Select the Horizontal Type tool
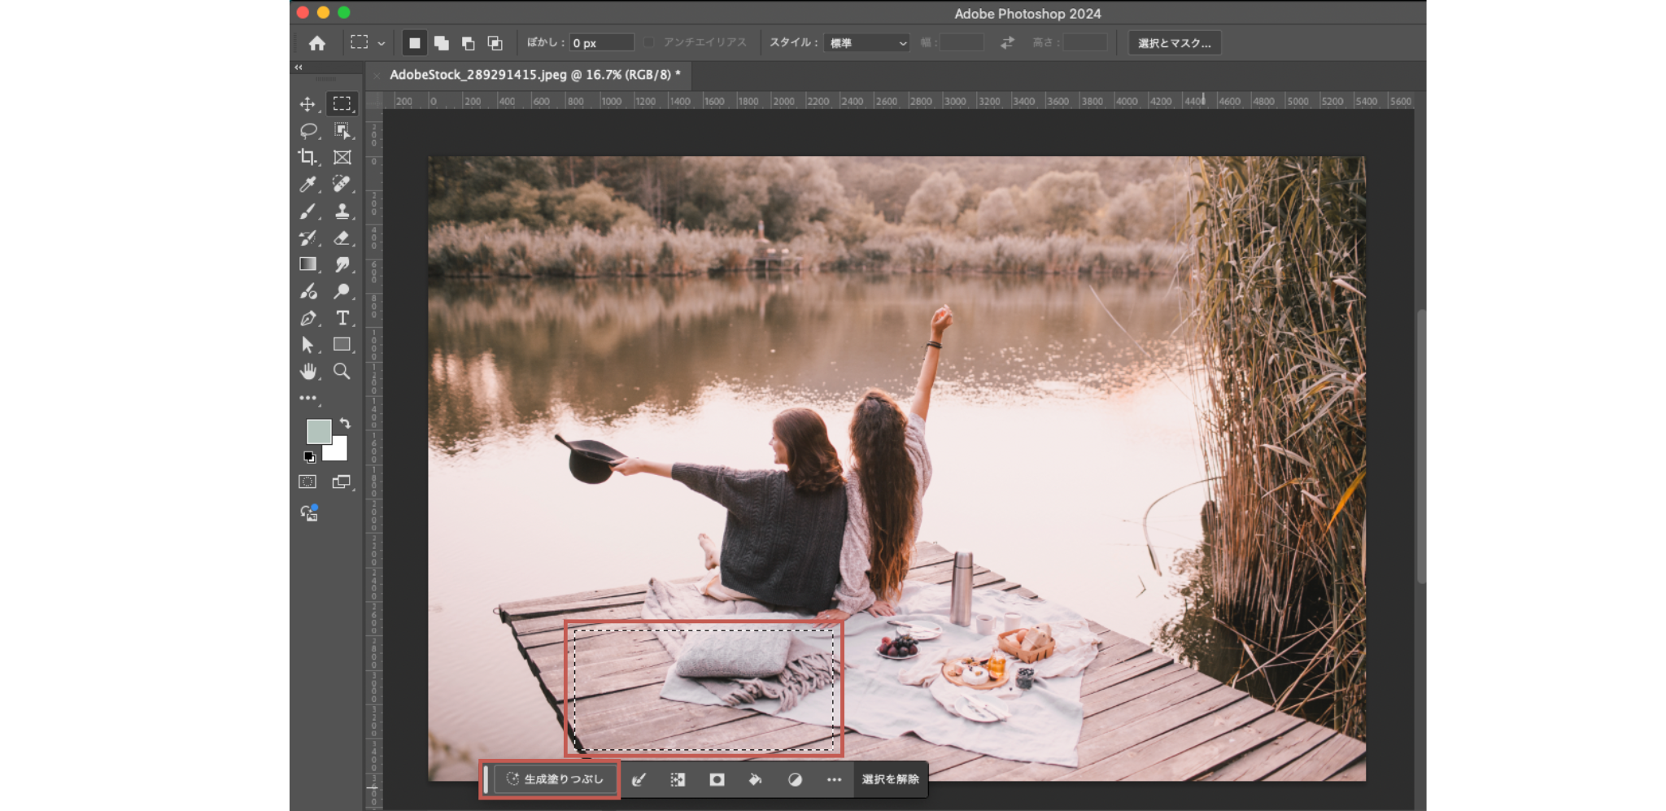 tap(342, 318)
